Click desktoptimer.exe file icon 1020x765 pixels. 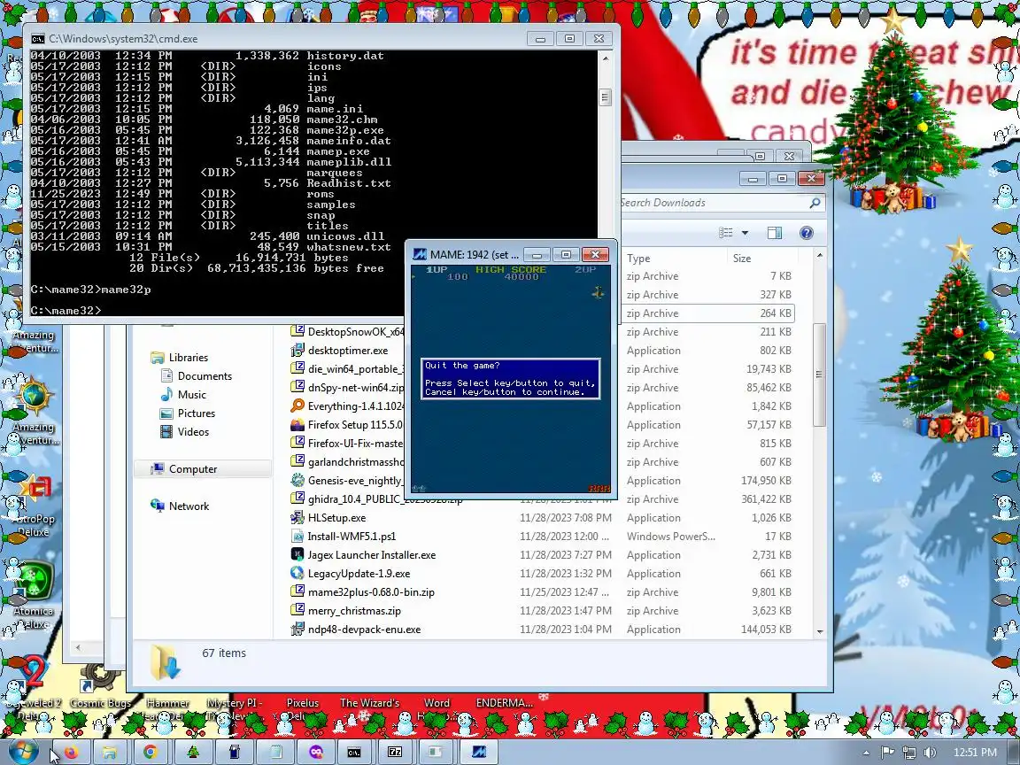(x=297, y=350)
